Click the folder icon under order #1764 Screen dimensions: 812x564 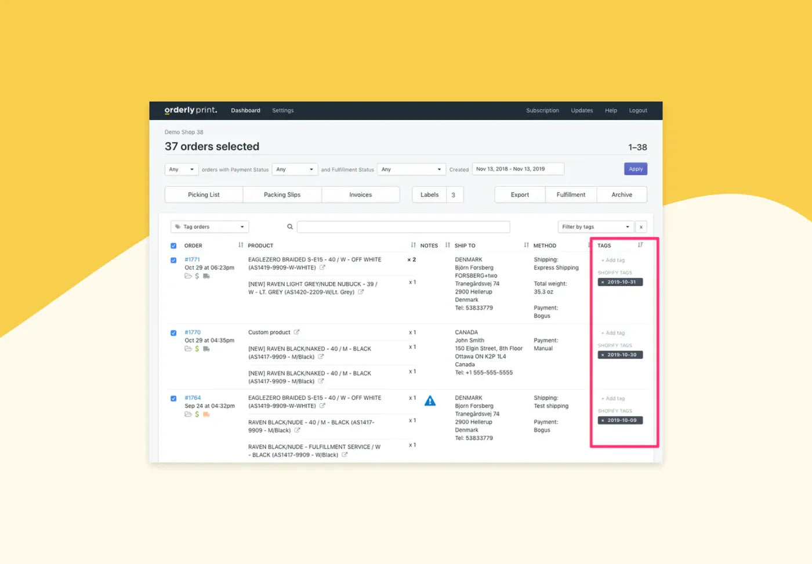click(188, 414)
